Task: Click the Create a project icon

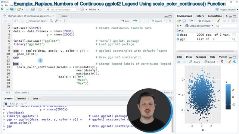Action: click(12, 9)
